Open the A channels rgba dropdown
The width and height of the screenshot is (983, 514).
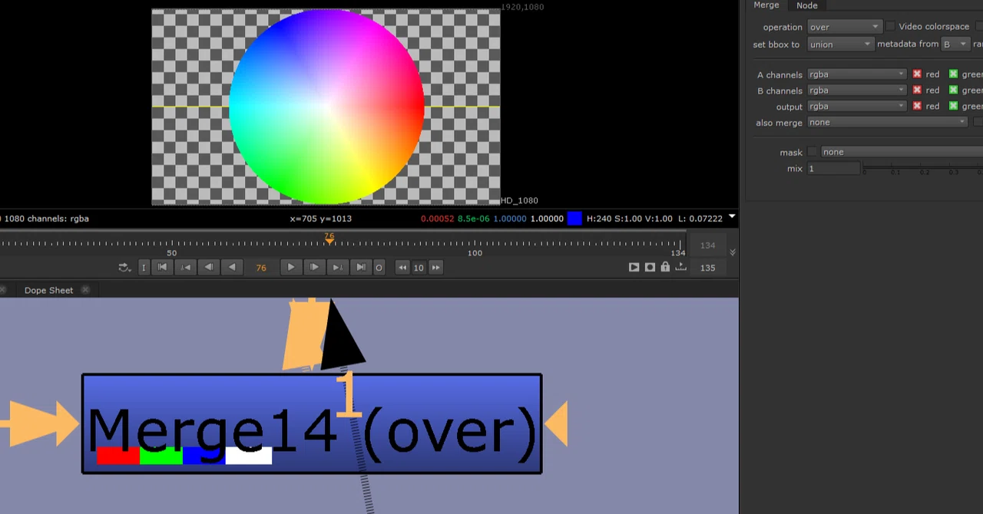pyautogui.click(x=857, y=74)
